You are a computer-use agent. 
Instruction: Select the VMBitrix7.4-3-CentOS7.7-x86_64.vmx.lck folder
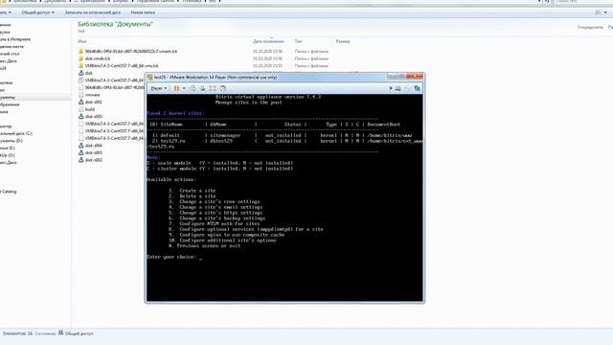coord(118,66)
